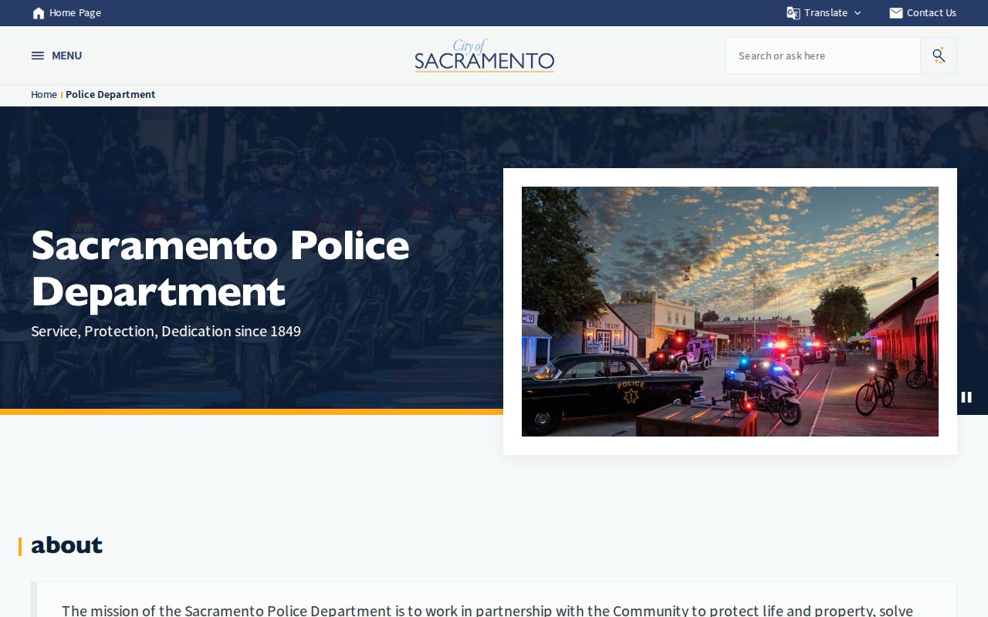Click the MENU label
The width and height of the screenshot is (988, 617).
point(66,56)
